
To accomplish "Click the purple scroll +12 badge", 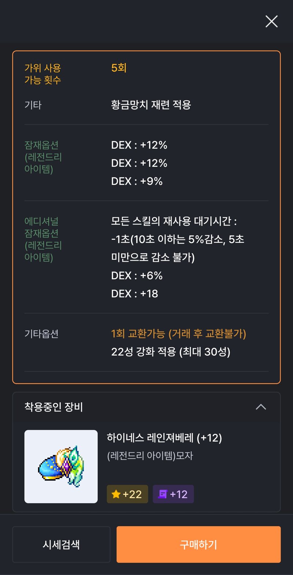I will click(x=173, y=494).
